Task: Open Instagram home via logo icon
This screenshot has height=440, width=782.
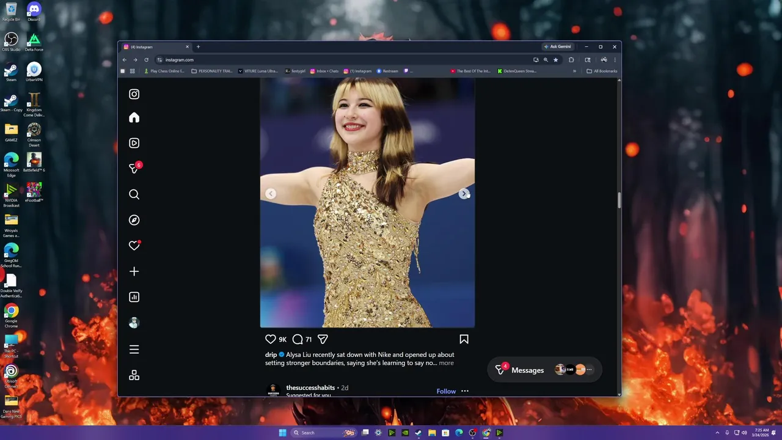Action: [x=134, y=94]
